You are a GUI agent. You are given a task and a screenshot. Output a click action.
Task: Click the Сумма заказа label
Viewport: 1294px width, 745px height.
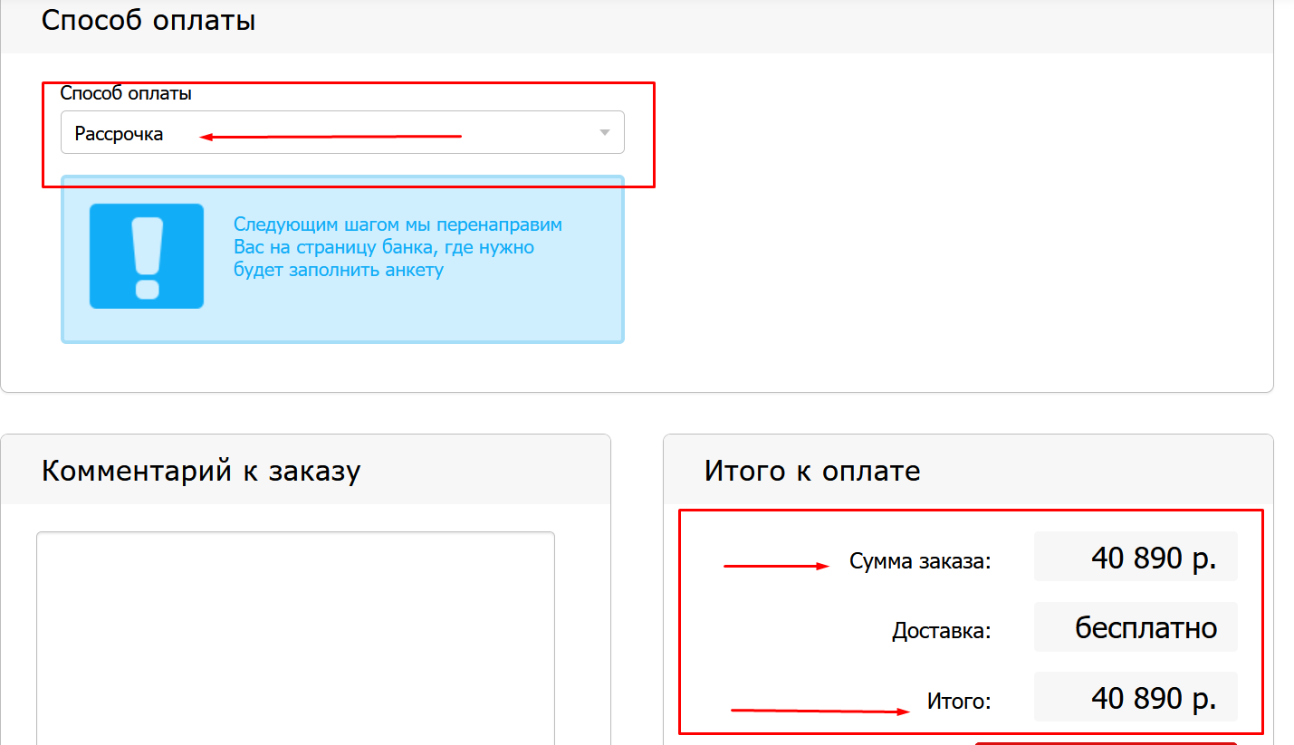(x=920, y=561)
